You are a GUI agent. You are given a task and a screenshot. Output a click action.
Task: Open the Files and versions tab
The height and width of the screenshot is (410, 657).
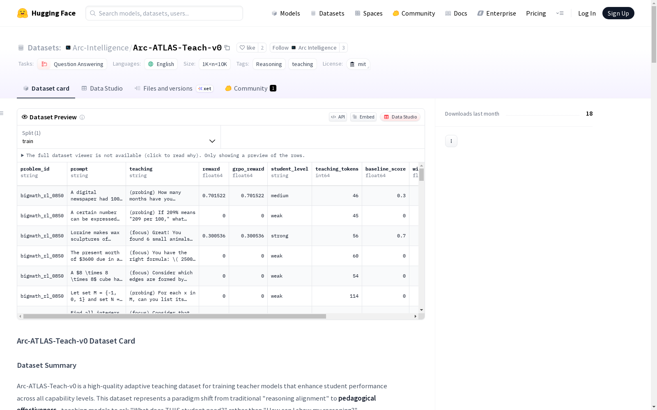click(x=174, y=88)
